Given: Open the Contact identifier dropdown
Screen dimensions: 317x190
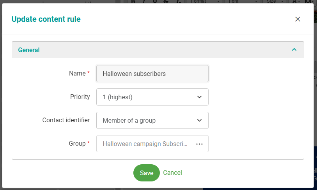Looking at the screenshot, I should coord(152,120).
